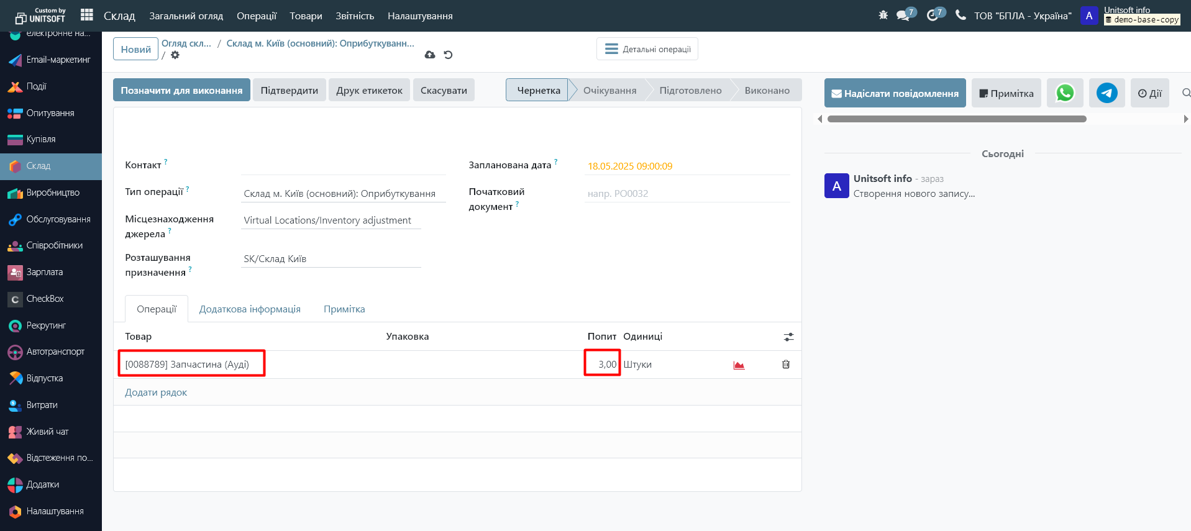This screenshot has width=1191, height=531.
Task: Click the Додати рядок link
Action: click(x=156, y=393)
